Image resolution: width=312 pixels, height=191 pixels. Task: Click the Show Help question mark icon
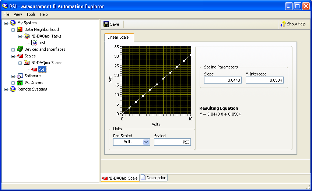[x=283, y=24]
